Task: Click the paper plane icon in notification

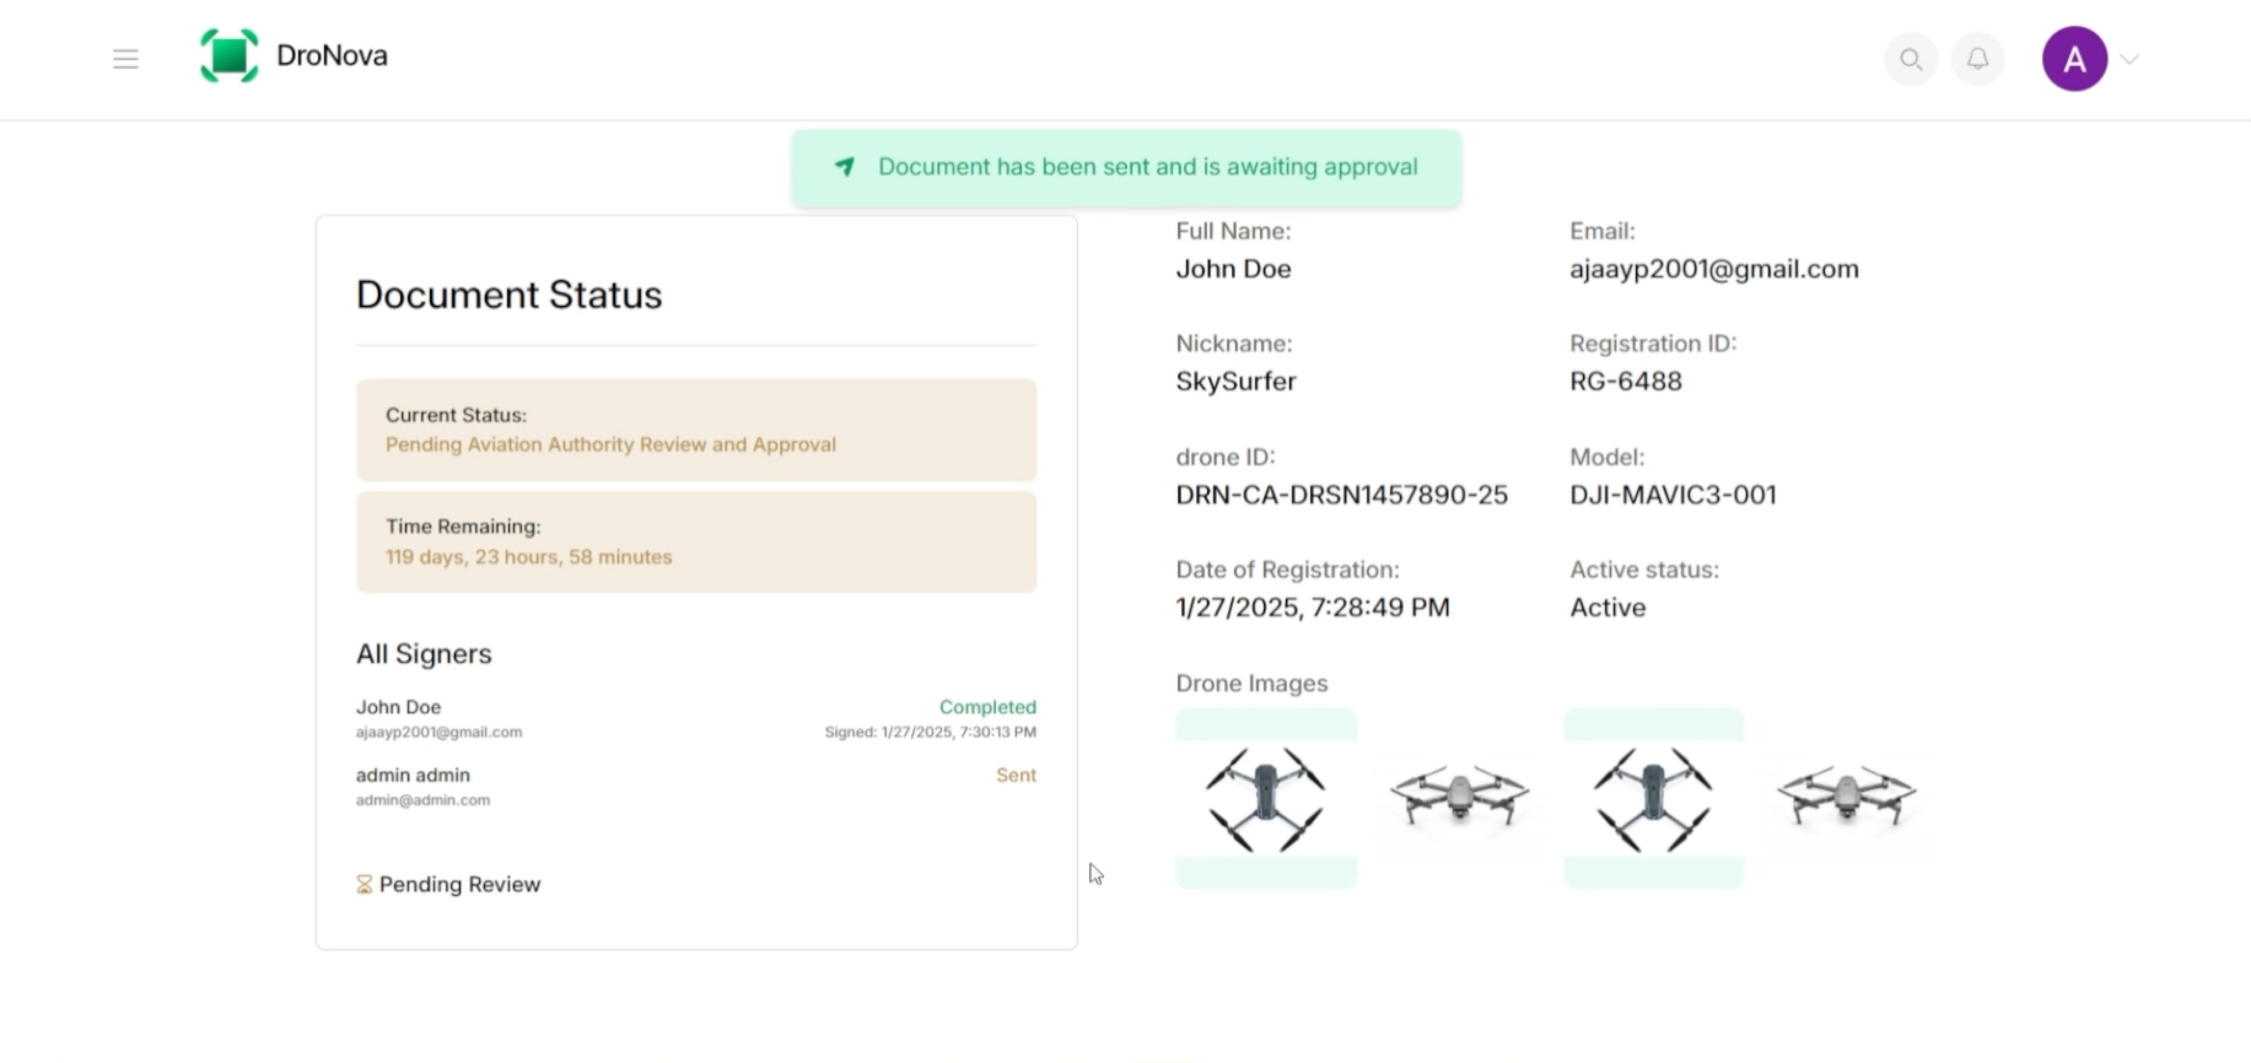Action: tap(844, 167)
